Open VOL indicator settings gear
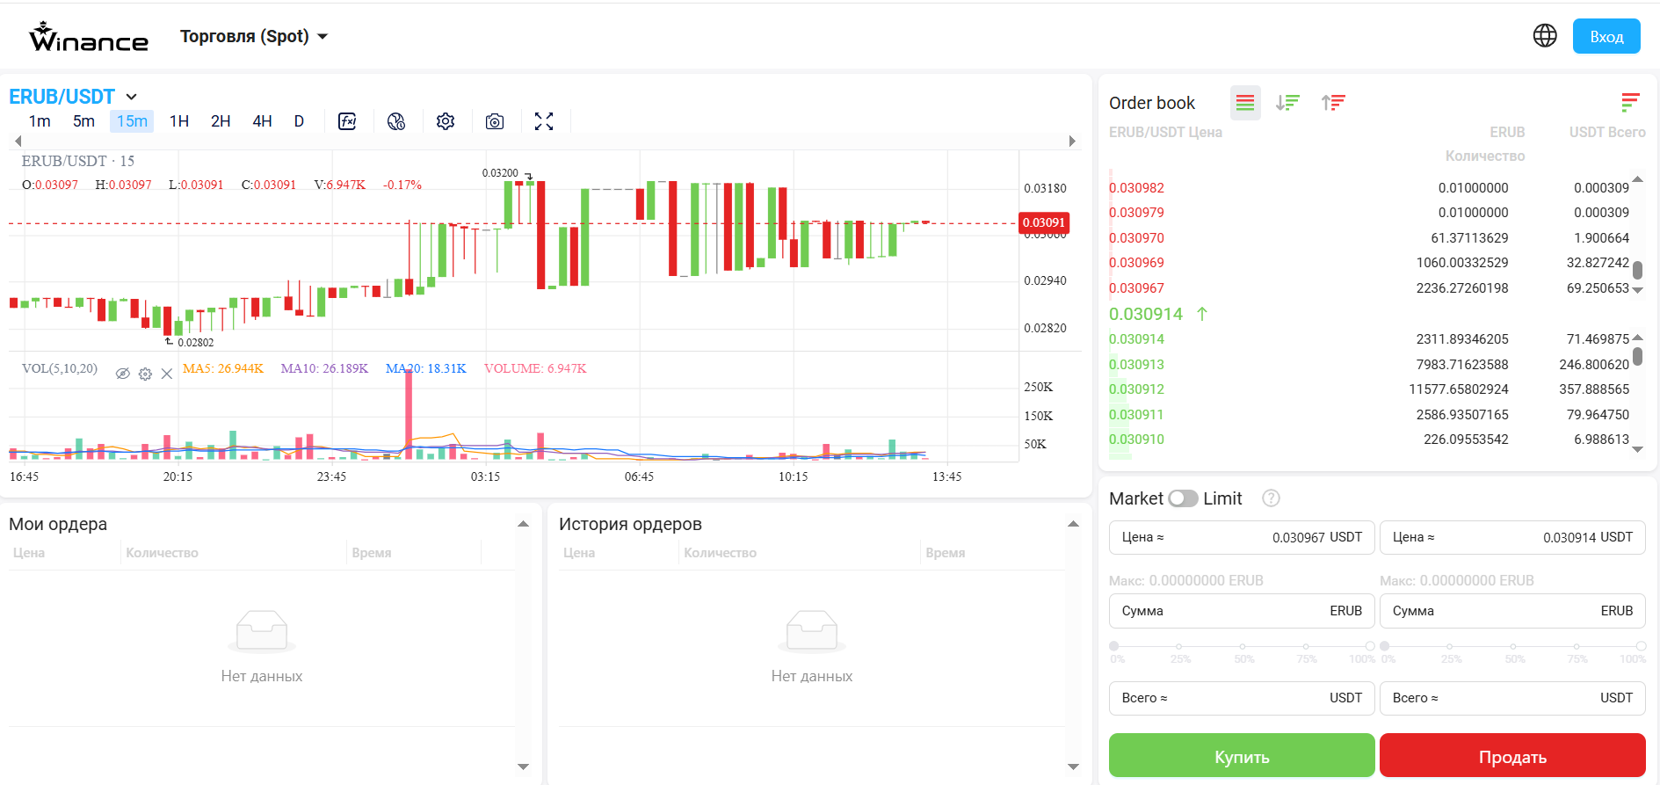This screenshot has height=785, width=1660. (145, 374)
